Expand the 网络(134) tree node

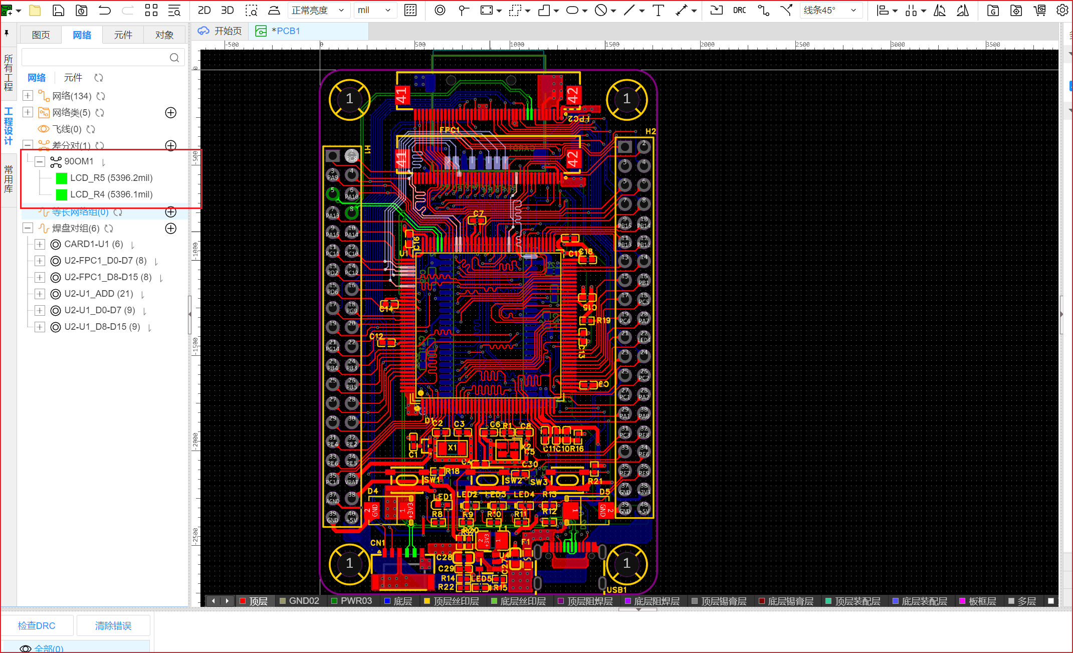28,96
